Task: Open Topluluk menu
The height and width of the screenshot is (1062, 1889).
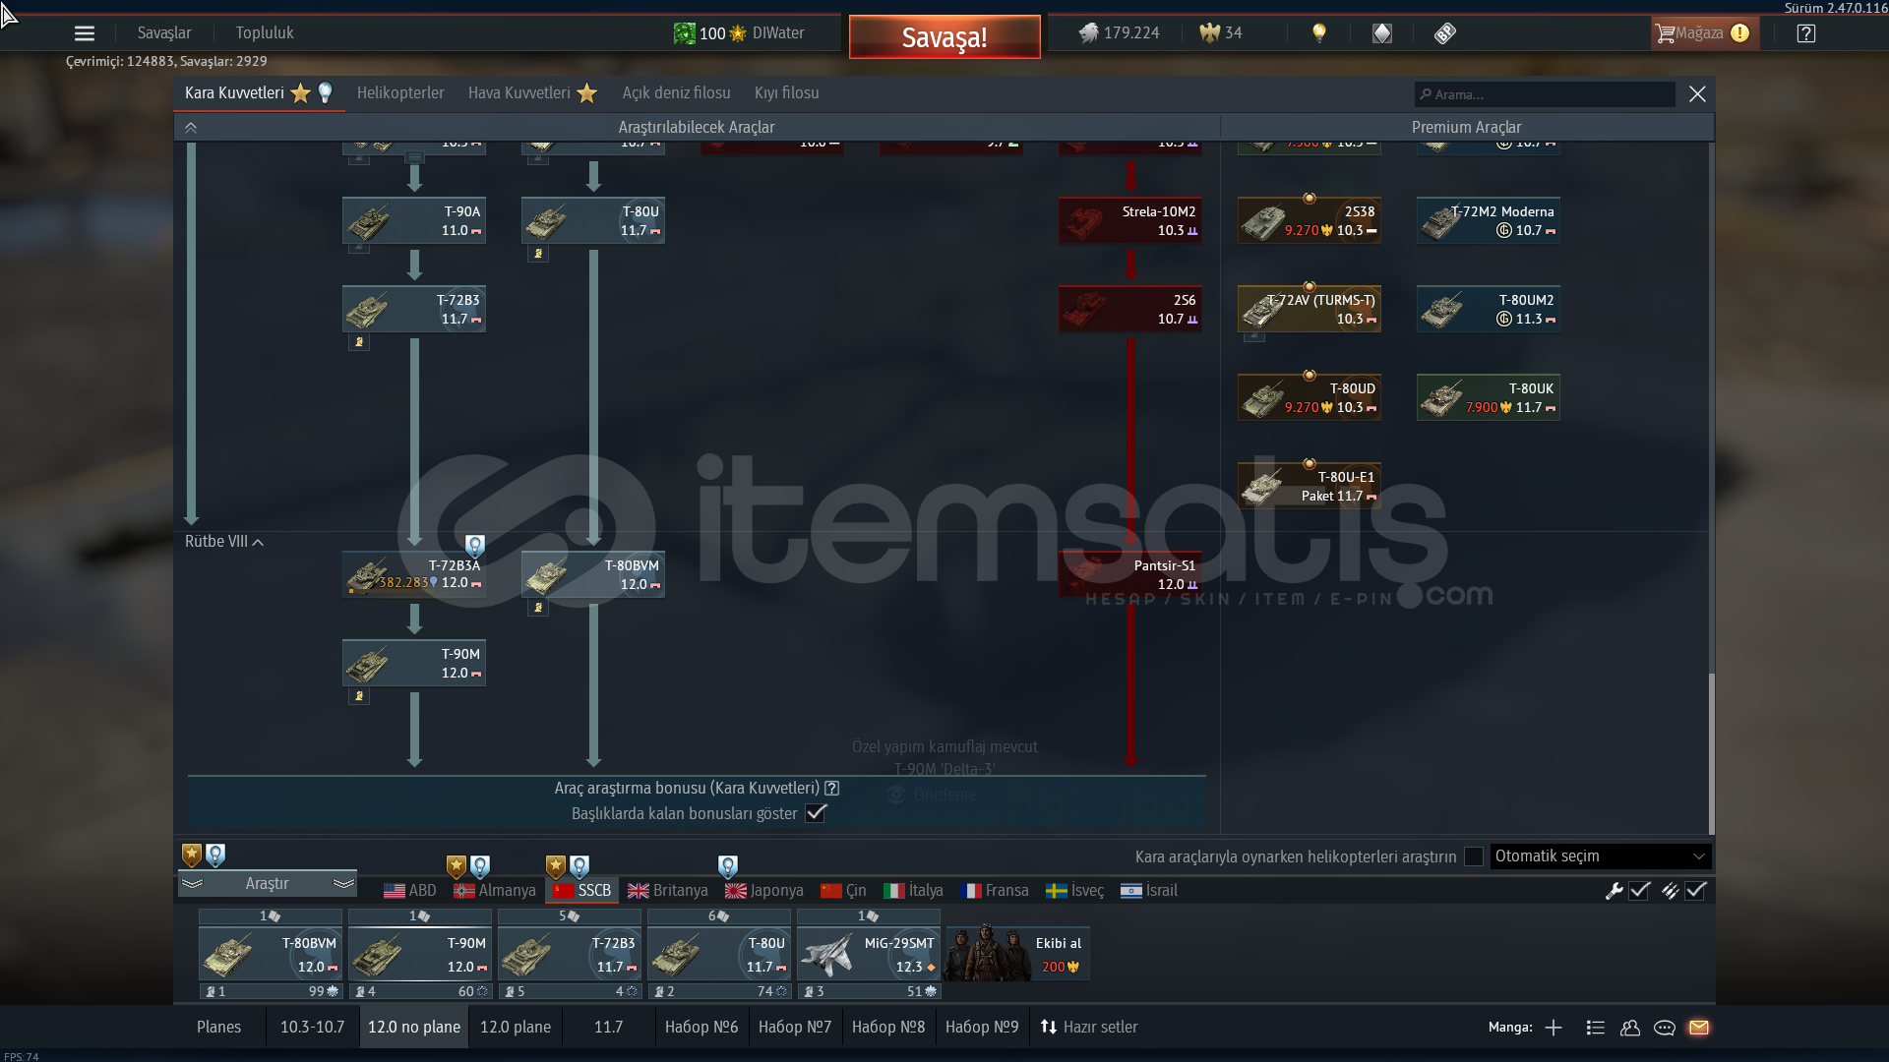Action: pyautogui.click(x=265, y=33)
